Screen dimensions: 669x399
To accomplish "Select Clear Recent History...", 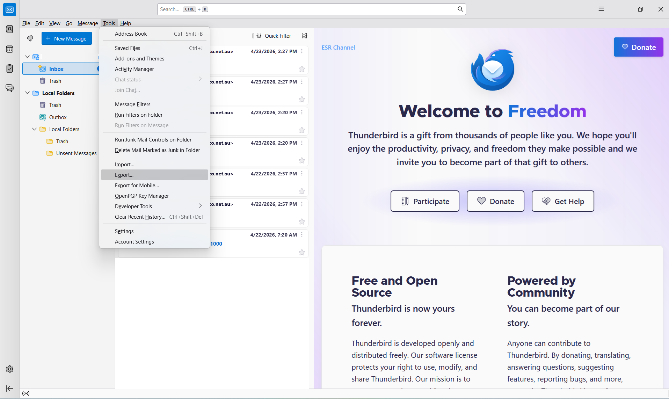I will tap(154, 217).
